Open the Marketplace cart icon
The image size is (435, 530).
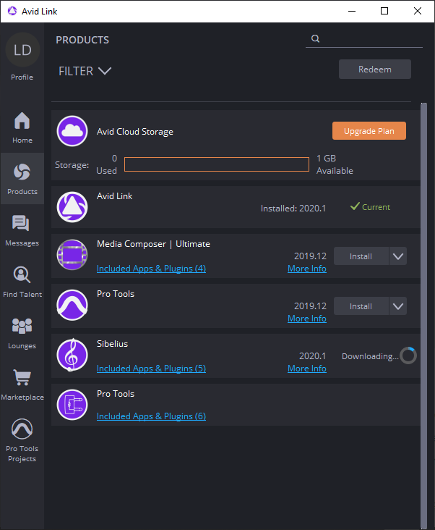22,377
